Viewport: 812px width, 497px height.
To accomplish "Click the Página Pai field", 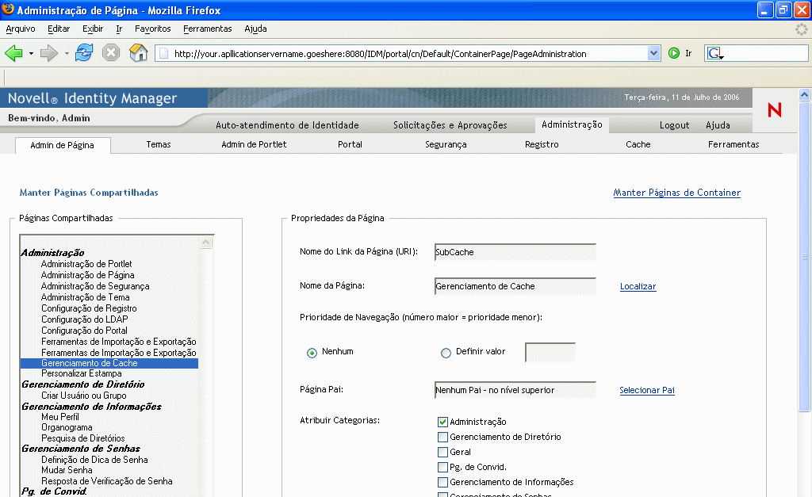I will pyautogui.click(x=515, y=390).
